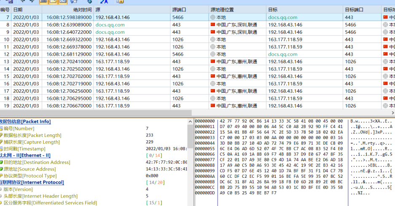Select packet 10 by its row number
This screenshot has width=395, height=206.
[x=6, y=40]
